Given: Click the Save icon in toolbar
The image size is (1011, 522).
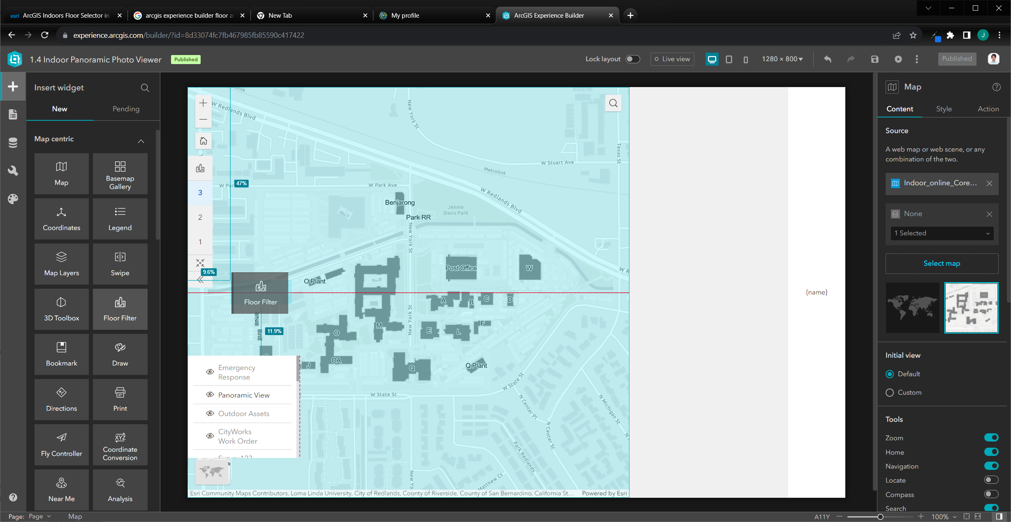Looking at the screenshot, I should tap(875, 59).
